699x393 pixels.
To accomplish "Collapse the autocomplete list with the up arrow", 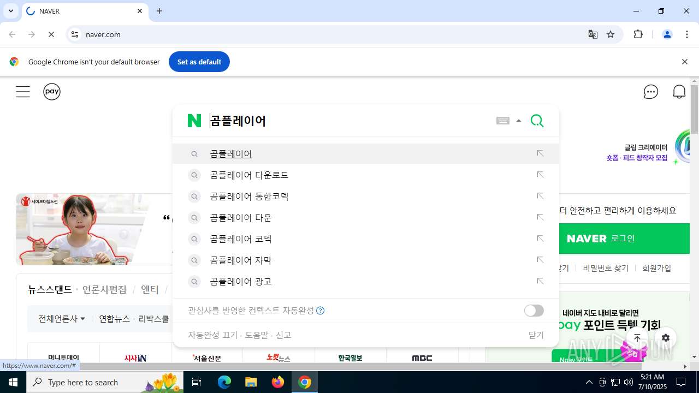I will point(519,121).
